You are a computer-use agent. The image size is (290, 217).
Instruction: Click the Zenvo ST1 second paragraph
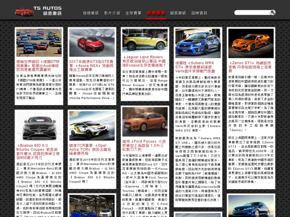tap(251, 160)
